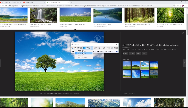Reload the page with refresh icon
This screenshot has width=188, height=108.
pos(6,6)
